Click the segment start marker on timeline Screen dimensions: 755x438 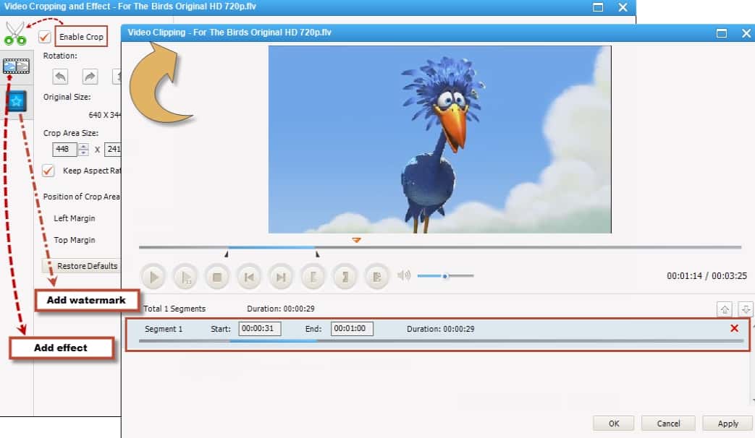[227, 254]
